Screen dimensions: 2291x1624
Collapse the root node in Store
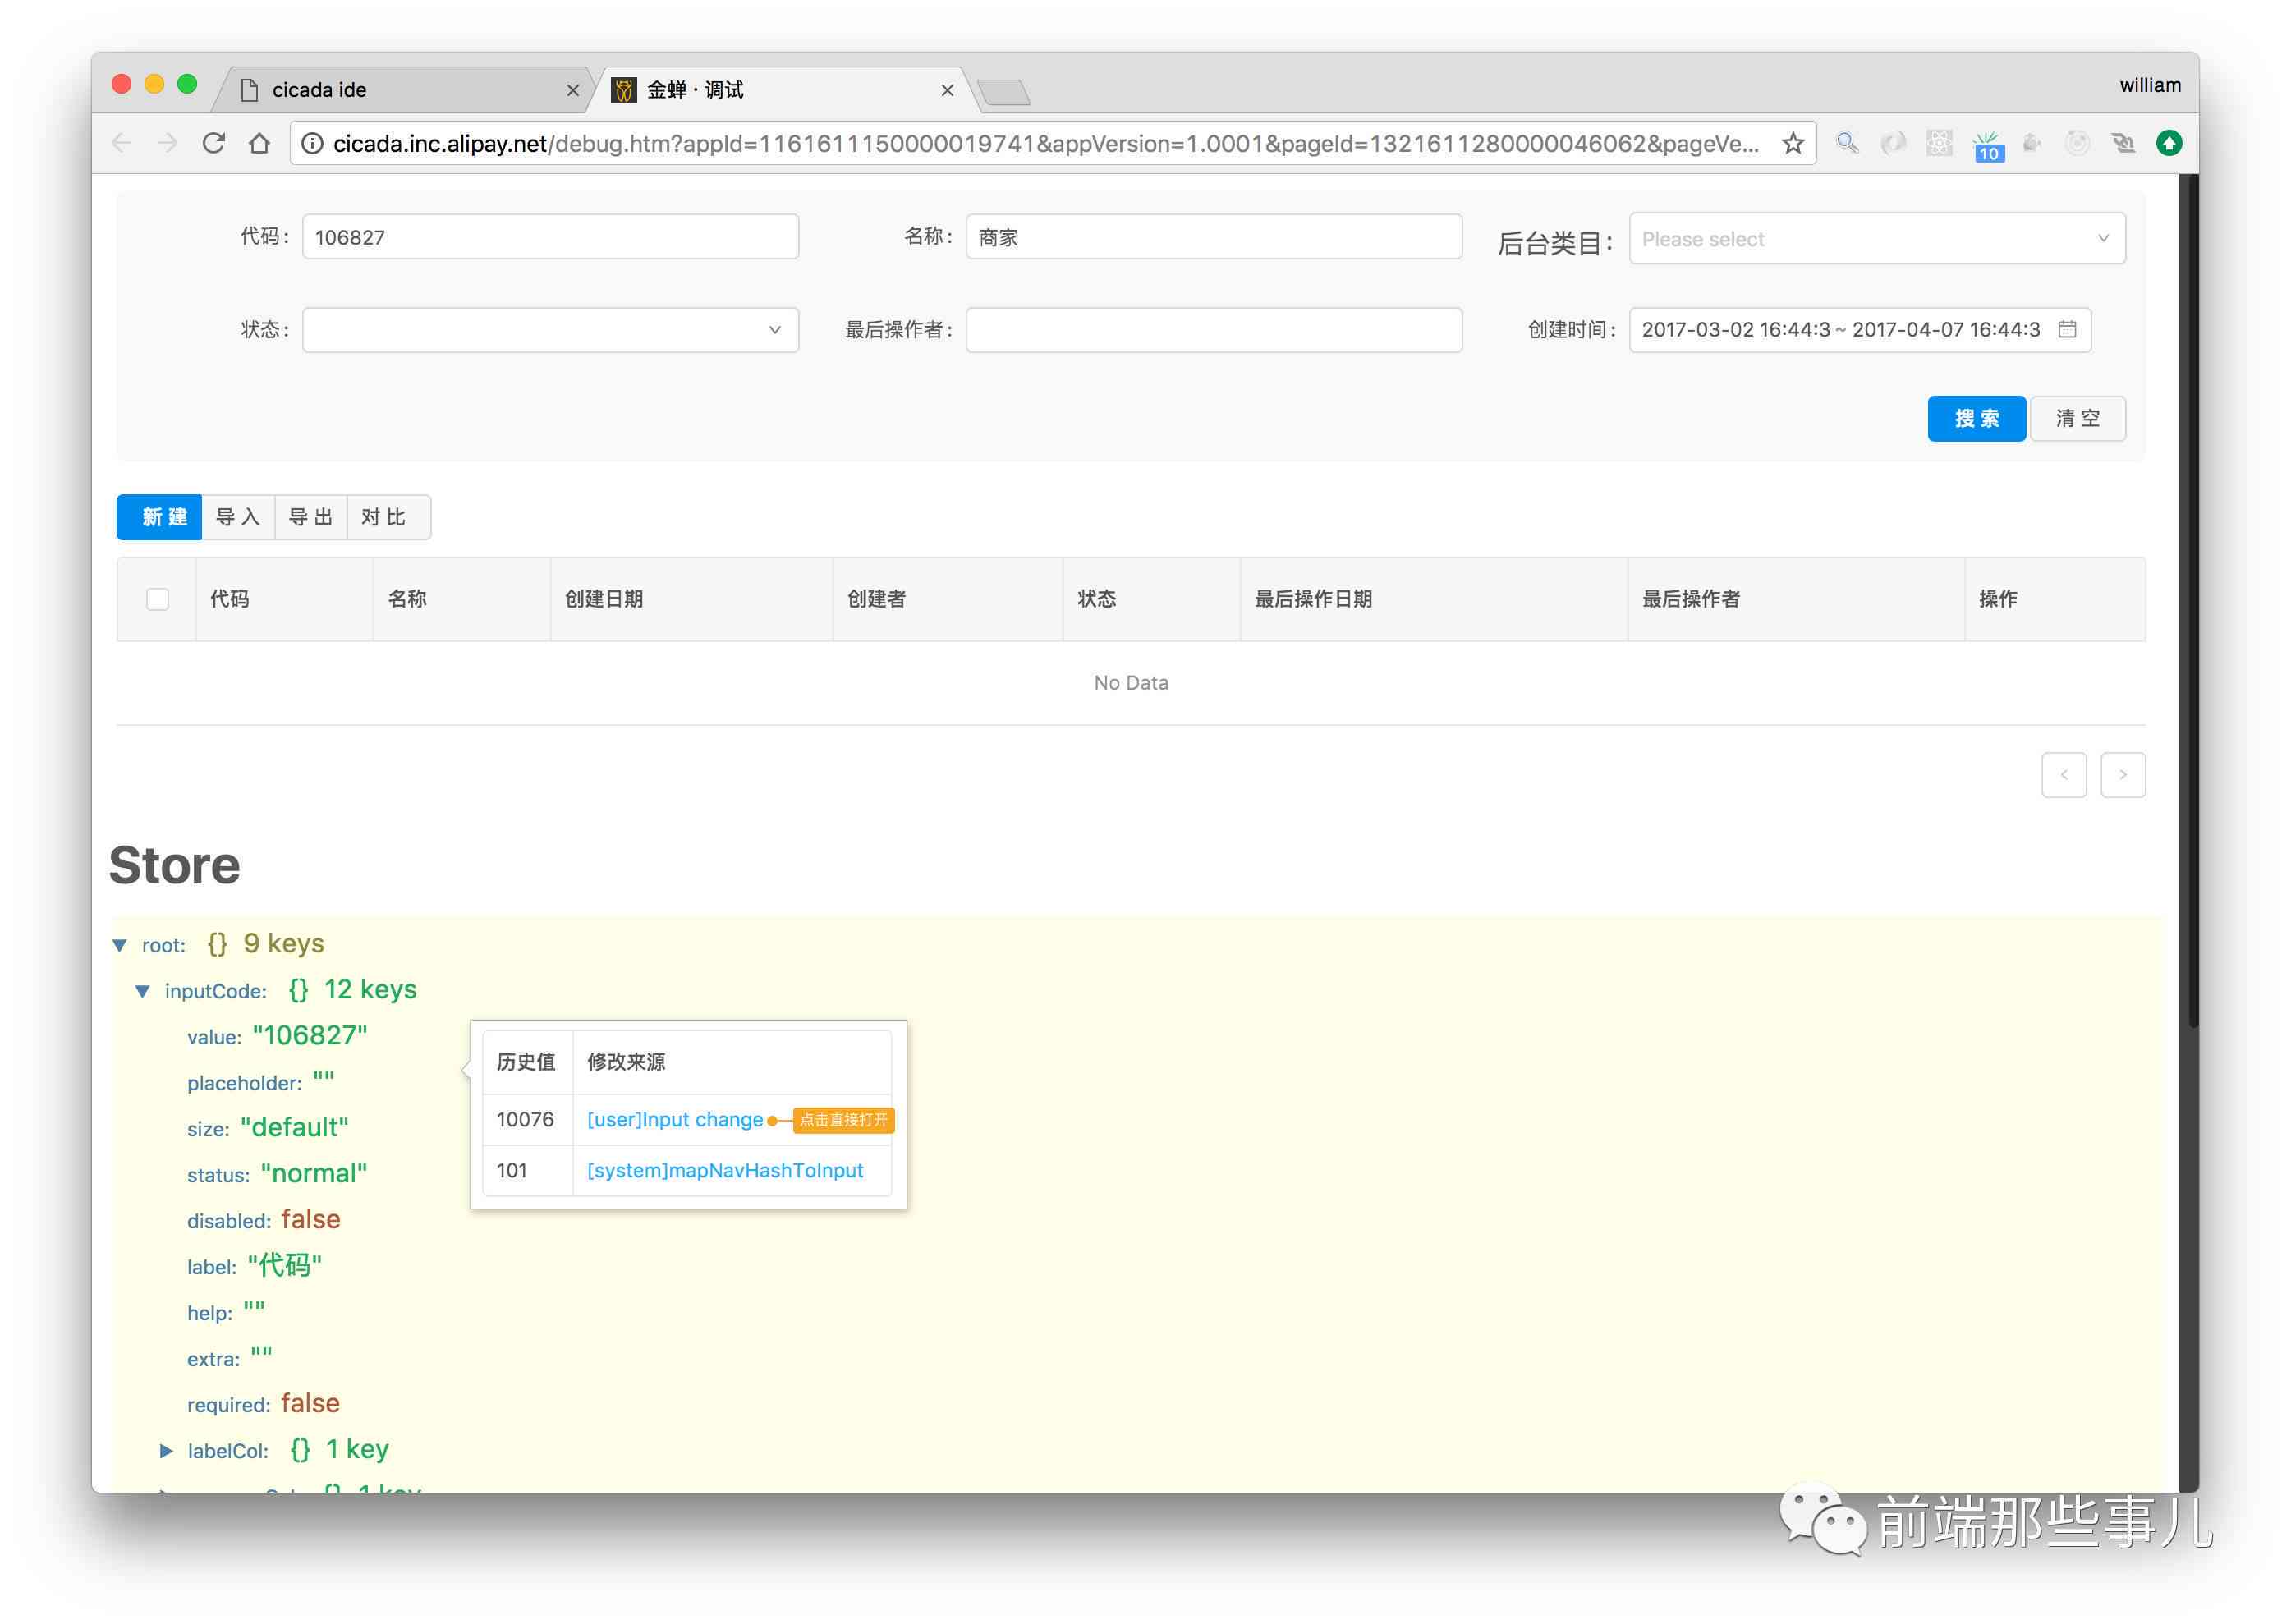coord(120,945)
